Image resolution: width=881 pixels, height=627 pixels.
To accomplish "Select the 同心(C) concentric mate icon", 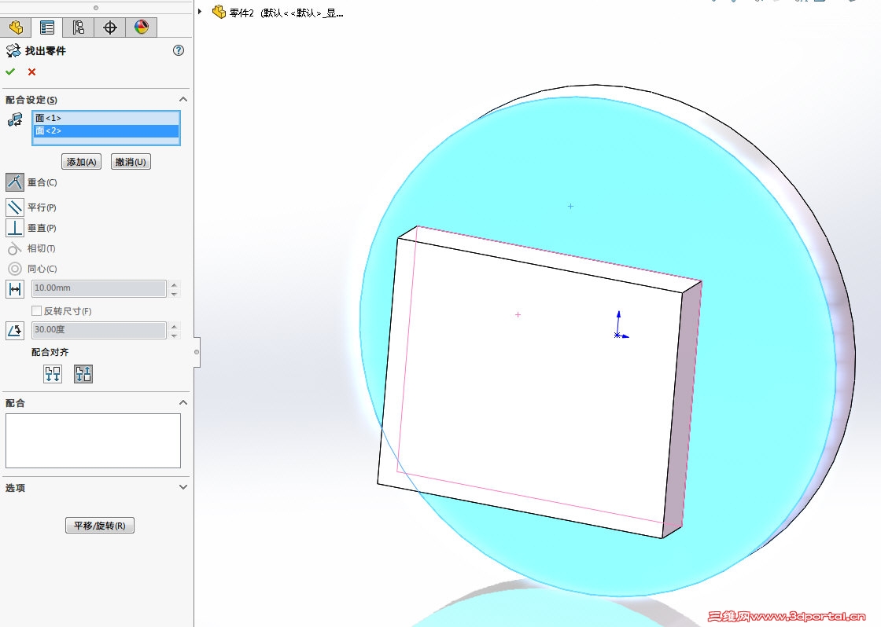I will click(15, 268).
